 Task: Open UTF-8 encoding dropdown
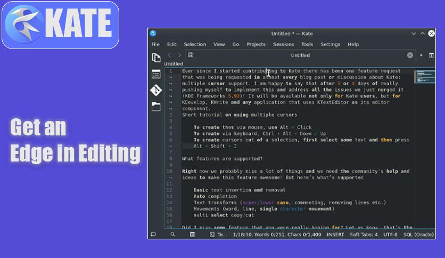(x=390, y=235)
